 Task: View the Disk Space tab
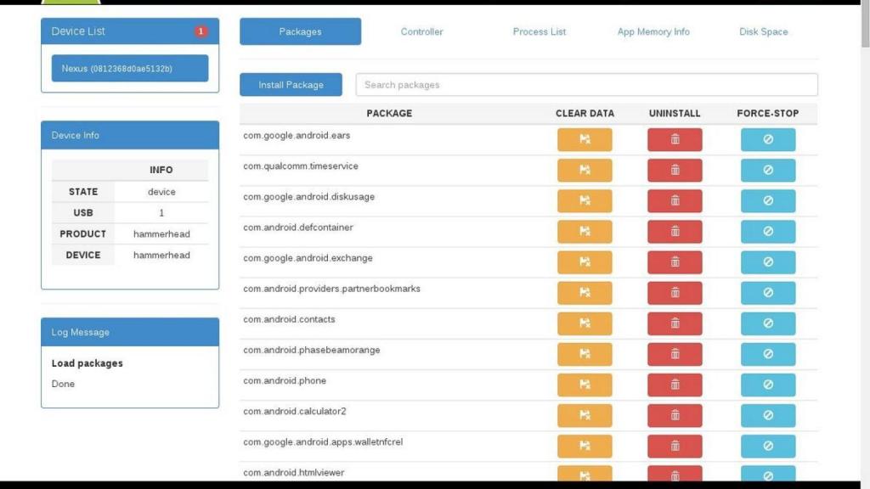pyautogui.click(x=763, y=31)
